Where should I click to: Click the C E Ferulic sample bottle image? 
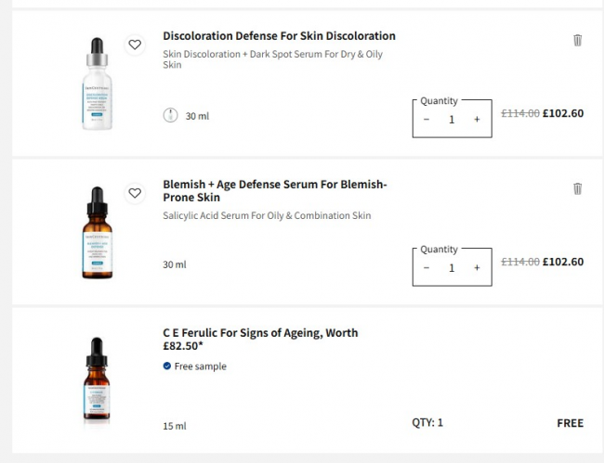(x=96, y=380)
